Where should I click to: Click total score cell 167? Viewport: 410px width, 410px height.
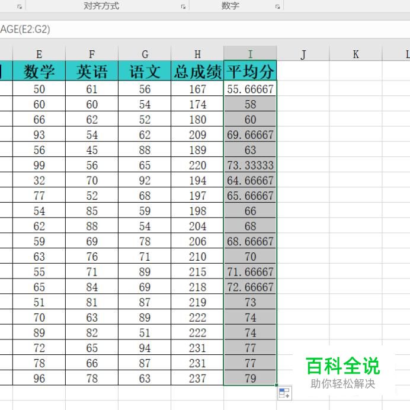point(197,89)
